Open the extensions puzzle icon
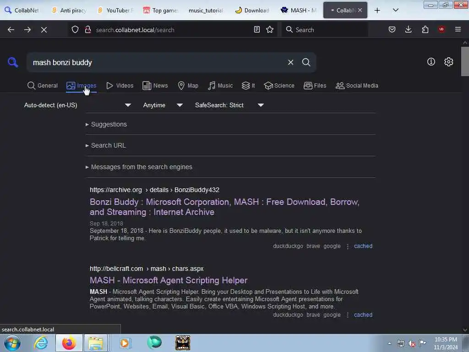This screenshot has height=352, width=469. (425, 29)
